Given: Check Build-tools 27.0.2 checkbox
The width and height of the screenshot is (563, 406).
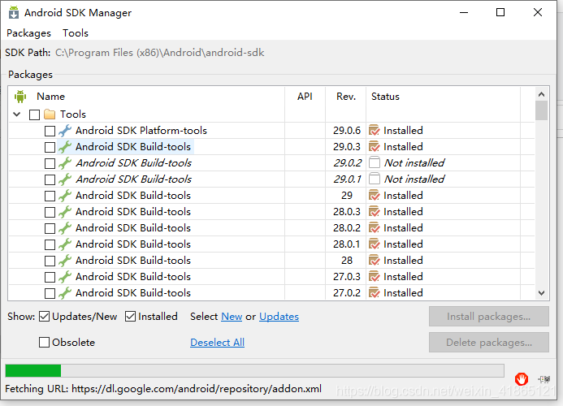Looking at the screenshot, I should click(50, 293).
